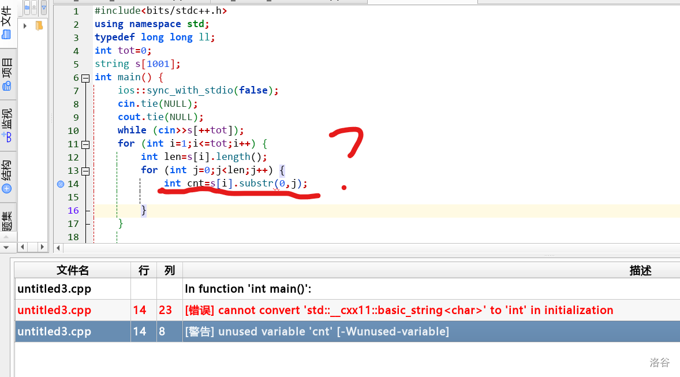The image size is (680, 377).
Task: Open the 监视 (Watch) side panel tab
Action: click(7, 125)
